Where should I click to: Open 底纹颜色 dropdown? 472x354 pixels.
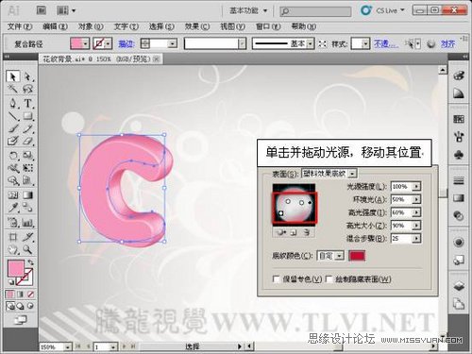pyautogui.click(x=340, y=256)
